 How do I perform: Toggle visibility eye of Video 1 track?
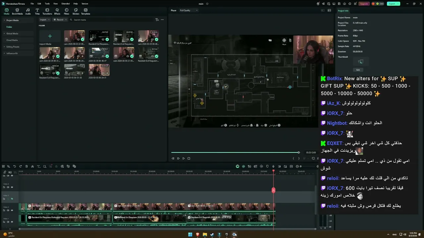pos(12,222)
